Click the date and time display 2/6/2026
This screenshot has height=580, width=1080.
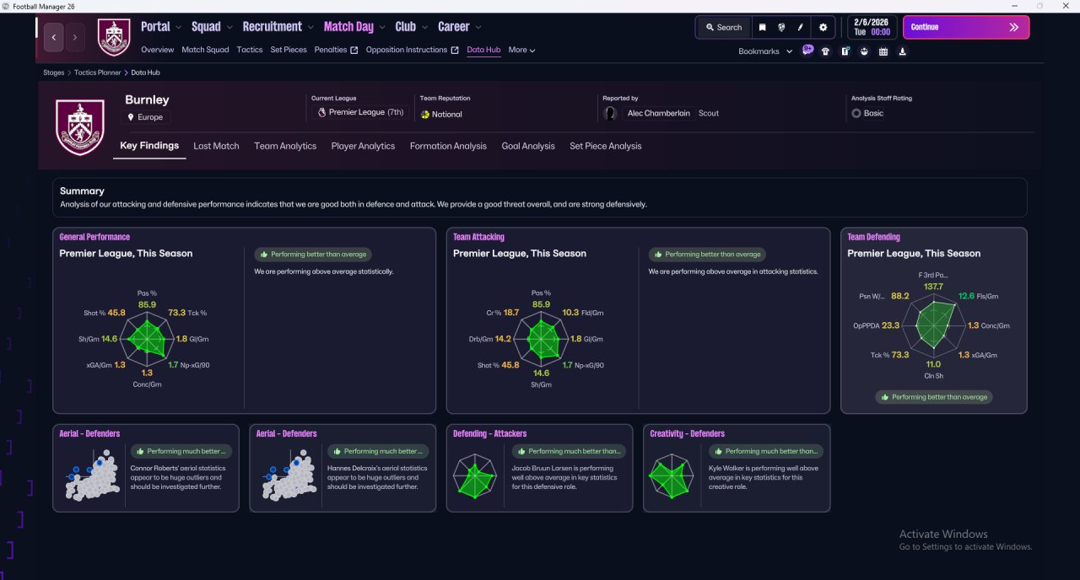[x=872, y=27]
